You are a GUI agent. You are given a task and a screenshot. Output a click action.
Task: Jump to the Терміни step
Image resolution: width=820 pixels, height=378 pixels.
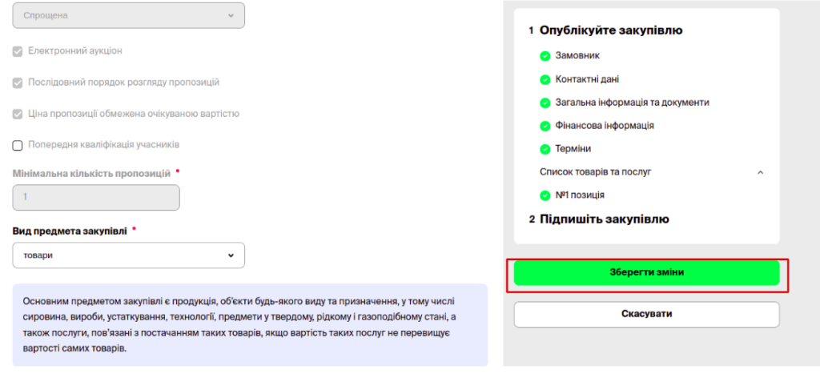click(573, 149)
